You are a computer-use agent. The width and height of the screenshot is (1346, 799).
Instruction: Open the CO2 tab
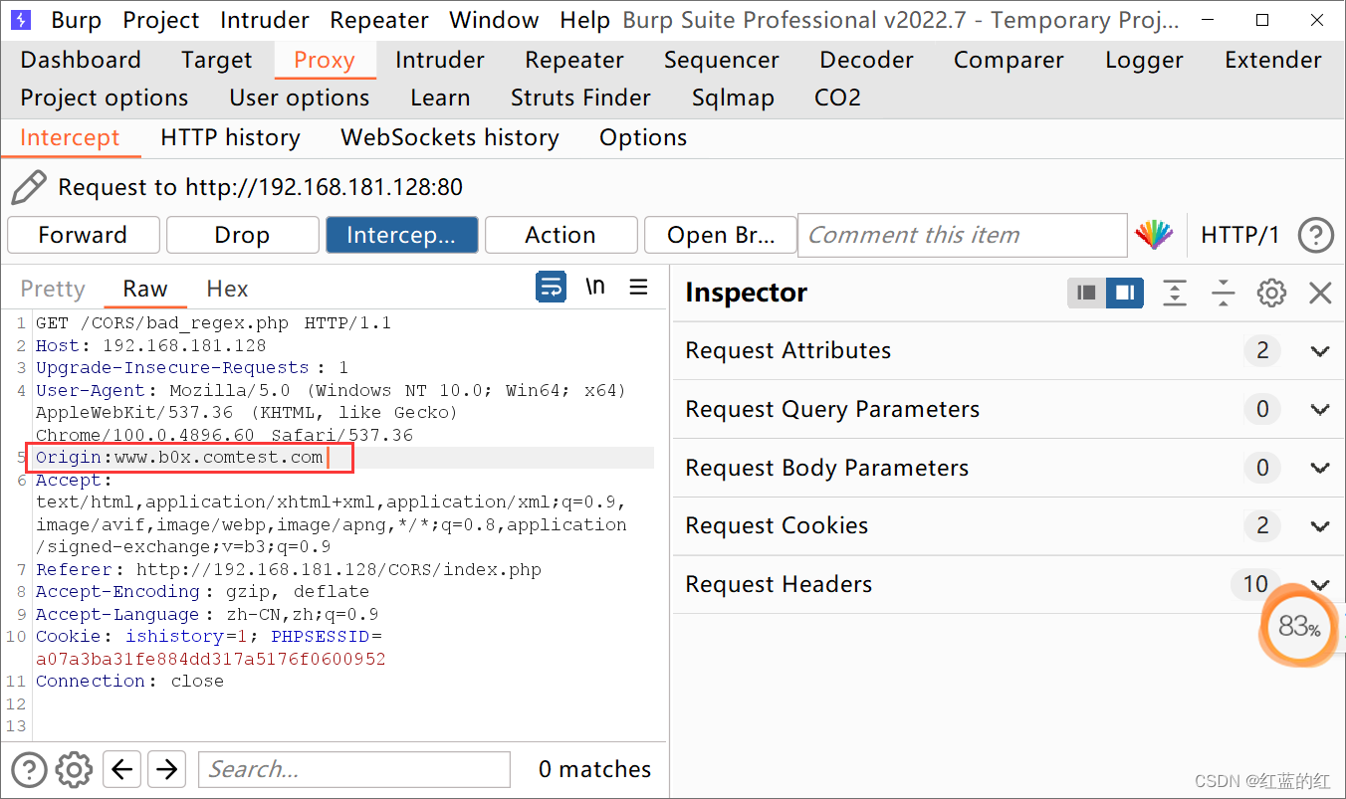(837, 98)
